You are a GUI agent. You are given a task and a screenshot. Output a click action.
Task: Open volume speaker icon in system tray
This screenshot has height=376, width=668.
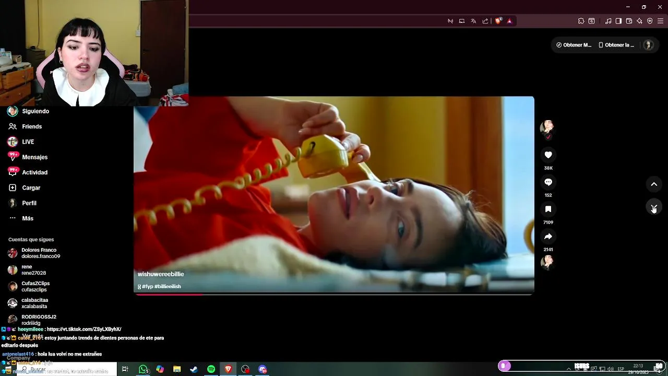pos(610,369)
